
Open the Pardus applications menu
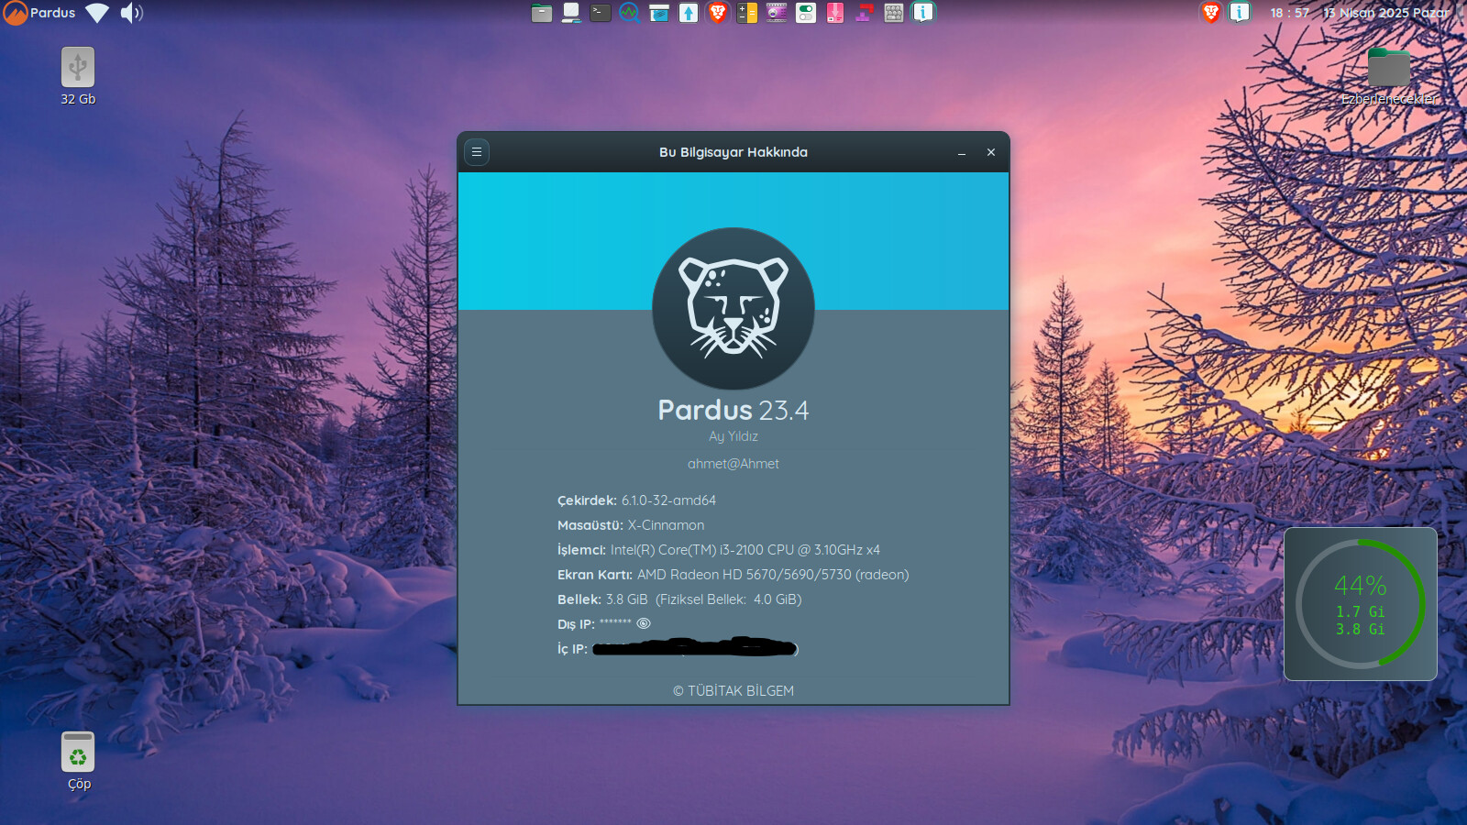(x=40, y=13)
